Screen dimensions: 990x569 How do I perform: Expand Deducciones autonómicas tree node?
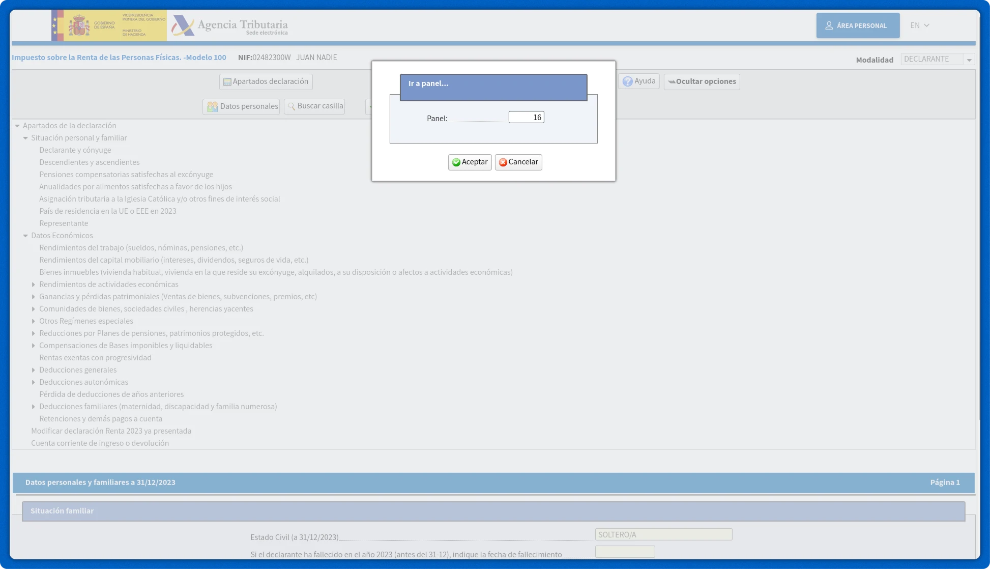34,382
